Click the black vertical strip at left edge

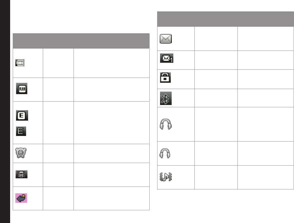[5, 111]
